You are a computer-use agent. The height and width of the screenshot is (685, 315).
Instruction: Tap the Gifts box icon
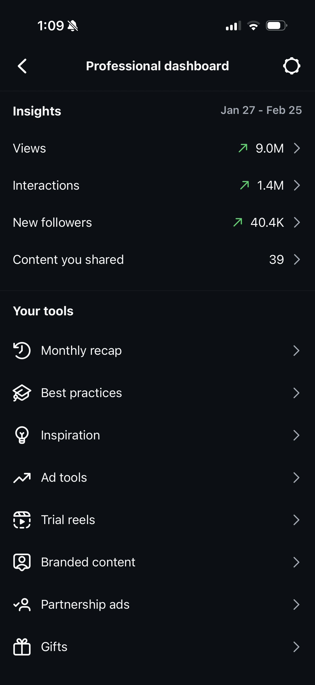pos(22,647)
